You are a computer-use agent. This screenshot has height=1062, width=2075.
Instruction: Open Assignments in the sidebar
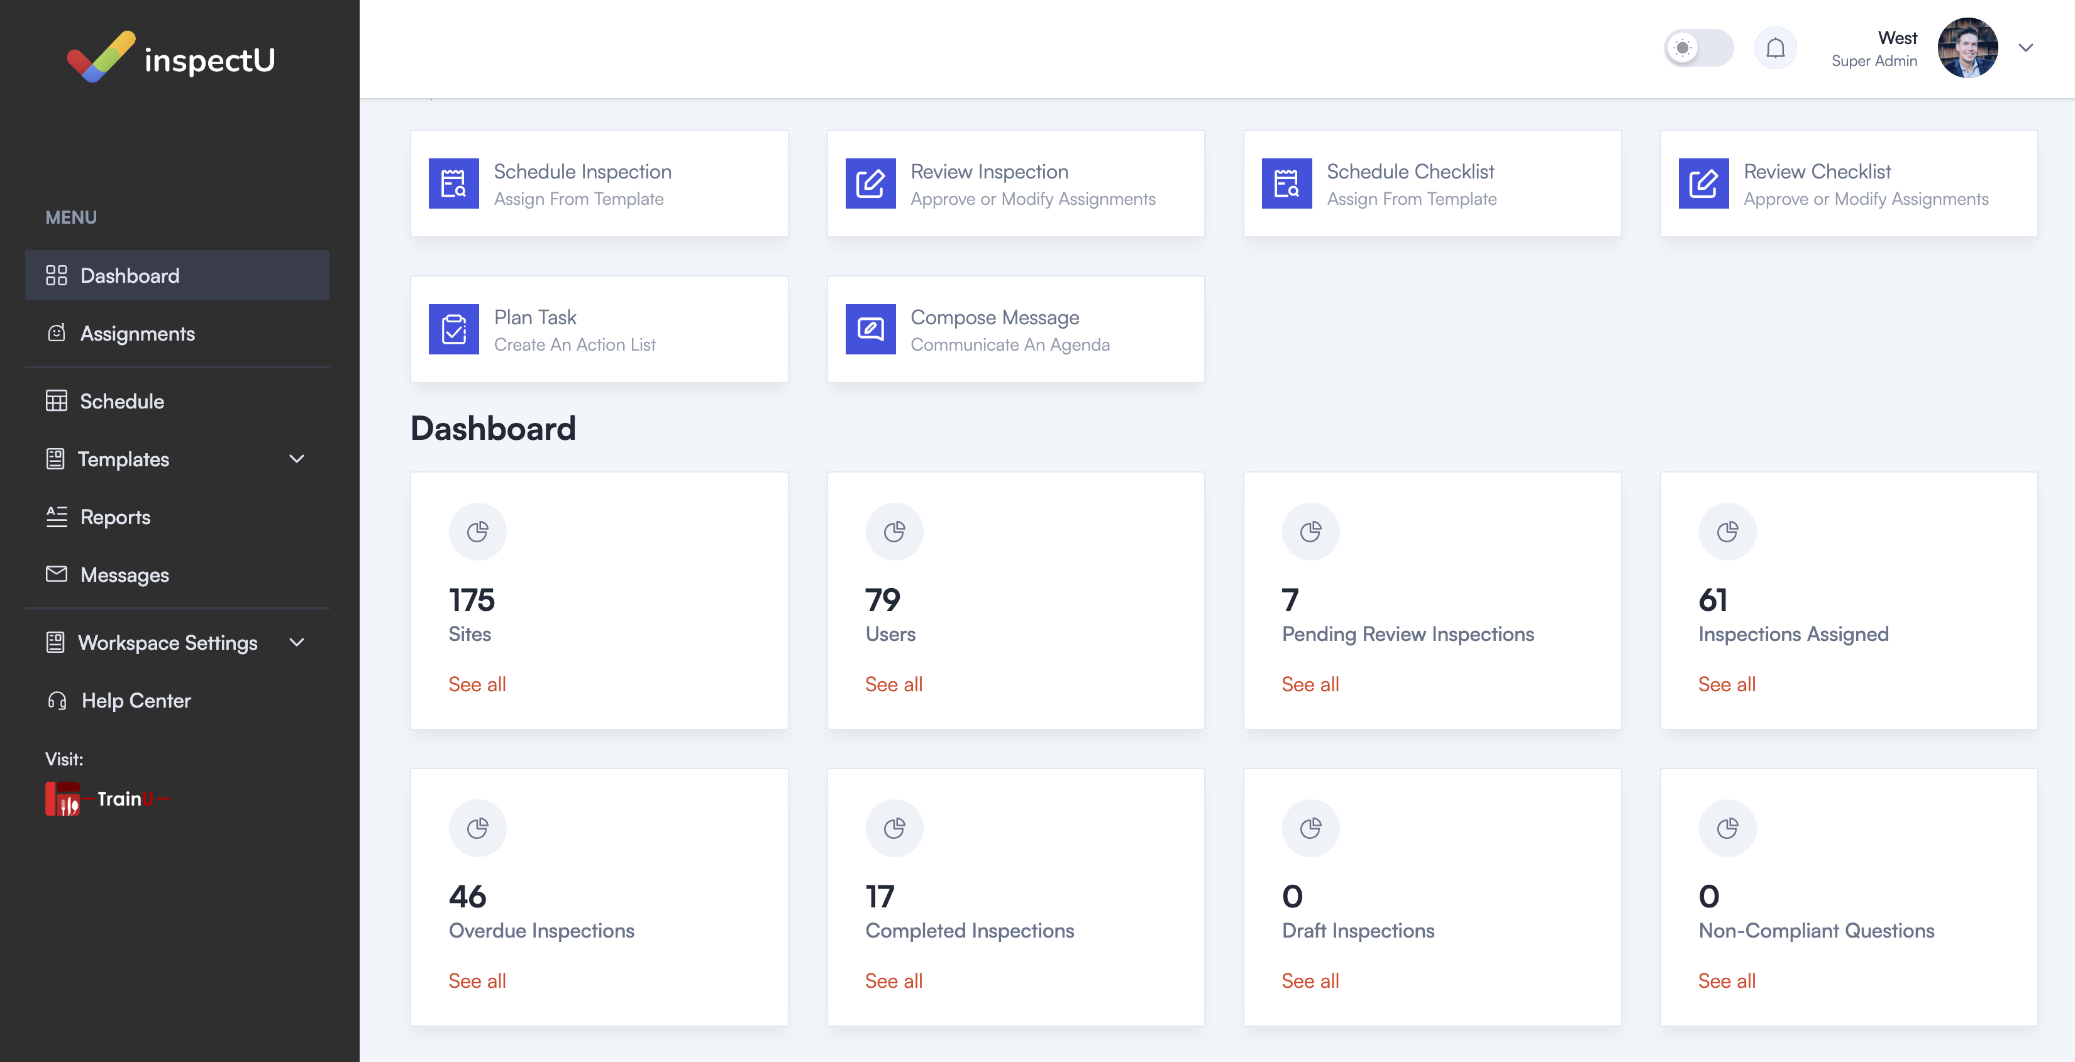pyautogui.click(x=137, y=333)
